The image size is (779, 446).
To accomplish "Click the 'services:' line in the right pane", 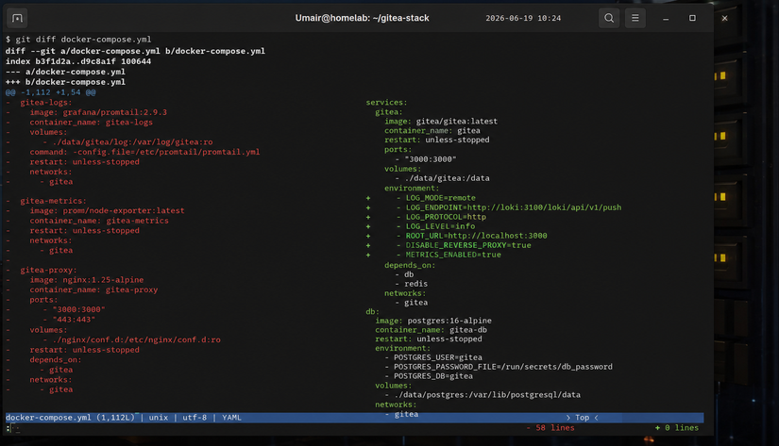I will [386, 103].
